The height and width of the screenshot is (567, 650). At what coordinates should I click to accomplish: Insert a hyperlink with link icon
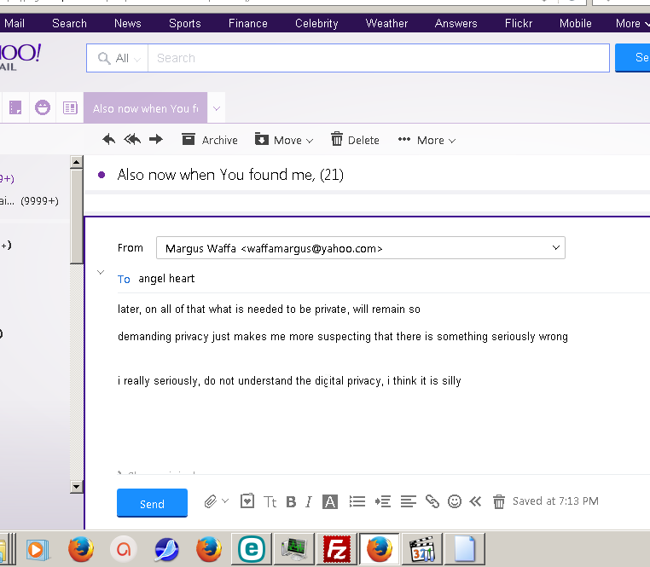click(x=432, y=502)
